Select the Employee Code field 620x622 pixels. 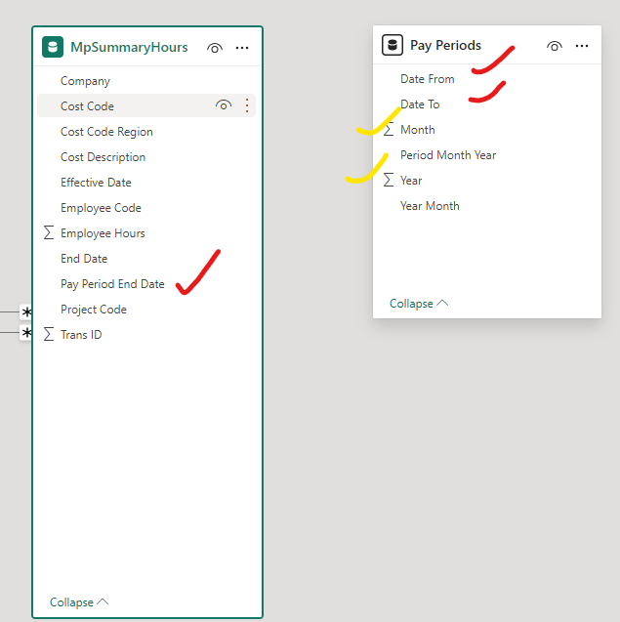tap(101, 208)
